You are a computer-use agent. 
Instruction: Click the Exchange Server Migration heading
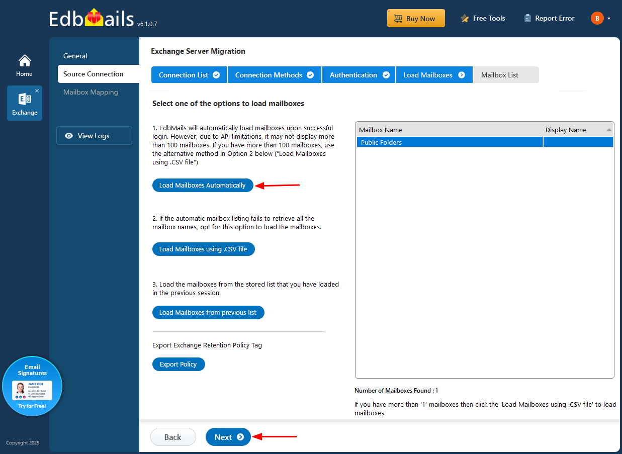pyautogui.click(x=198, y=51)
